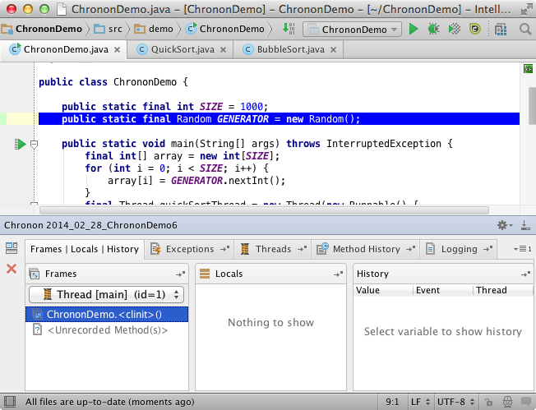Viewport: 536px width, 410px height.
Task: Open Project Structure toolbar icon
Action: tap(501, 30)
